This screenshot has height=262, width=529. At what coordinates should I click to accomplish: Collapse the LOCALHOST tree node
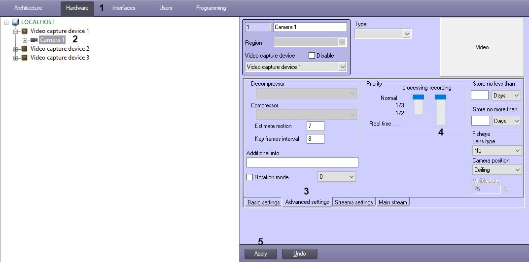(x=6, y=23)
